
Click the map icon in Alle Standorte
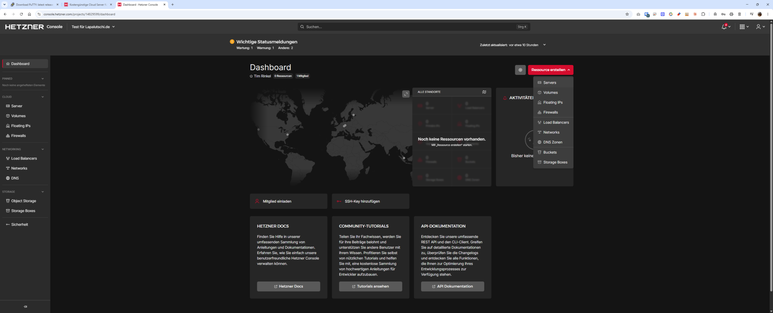[484, 92]
